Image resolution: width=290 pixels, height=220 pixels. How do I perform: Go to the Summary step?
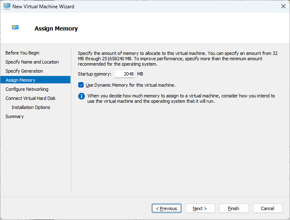coord(14,116)
